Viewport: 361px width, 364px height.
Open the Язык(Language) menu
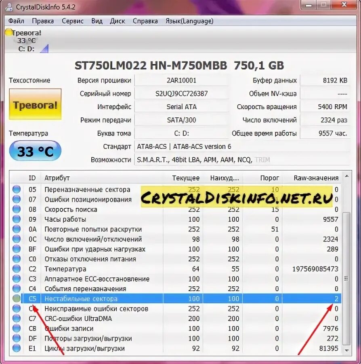[x=189, y=21]
